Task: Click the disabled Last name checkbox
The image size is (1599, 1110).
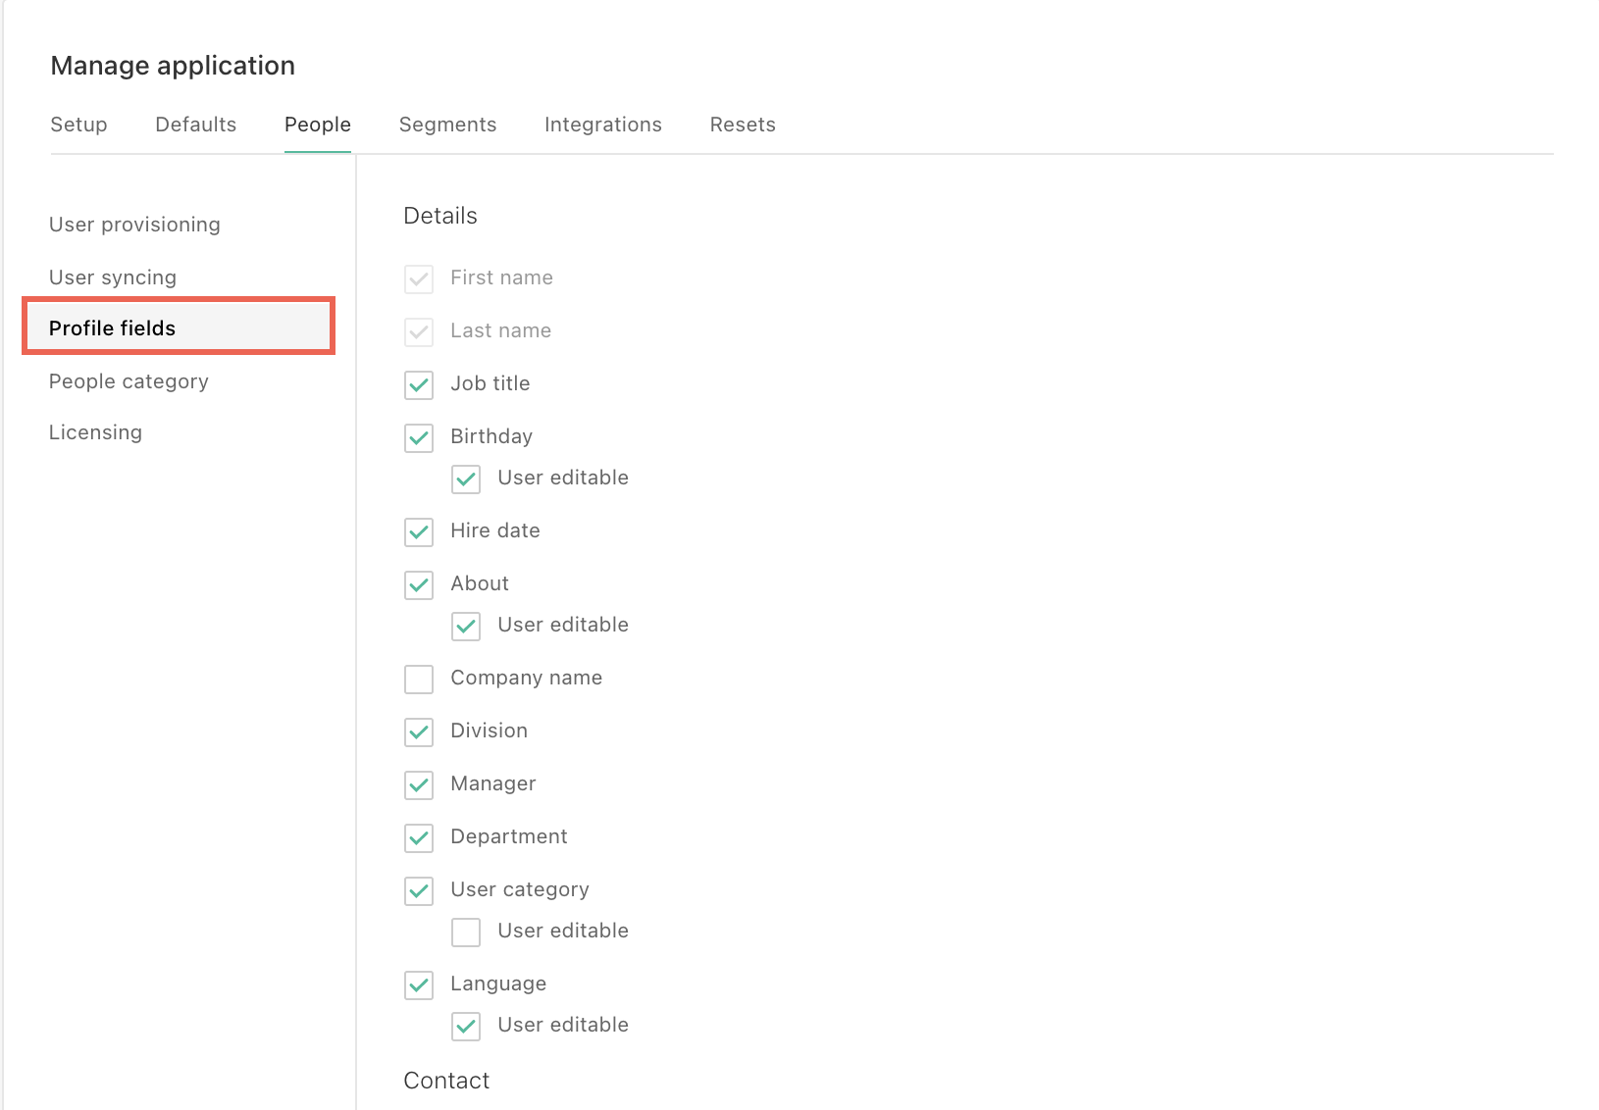Action: coord(419,331)
